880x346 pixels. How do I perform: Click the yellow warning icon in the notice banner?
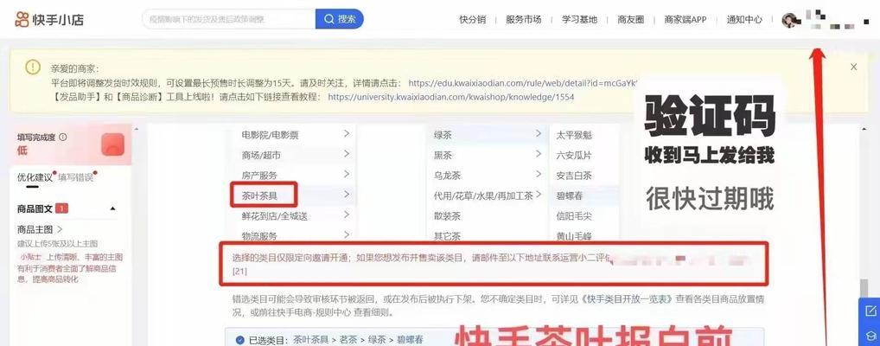(x=33, y=67)
